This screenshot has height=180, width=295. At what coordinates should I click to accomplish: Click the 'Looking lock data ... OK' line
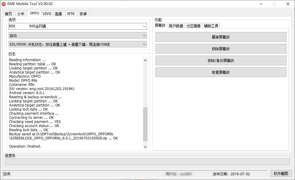28,109
